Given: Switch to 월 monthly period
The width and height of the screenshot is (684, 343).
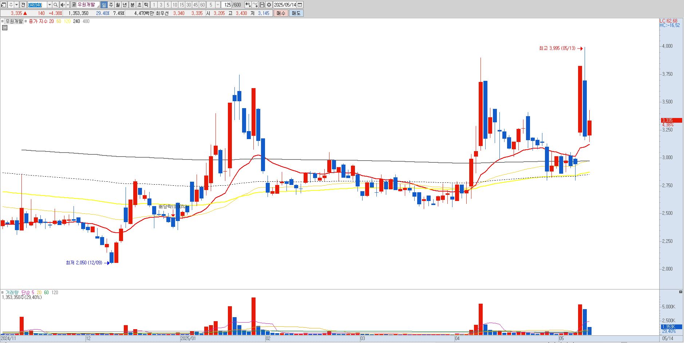Looking at the screenshot, I should [x=118, y=5].
